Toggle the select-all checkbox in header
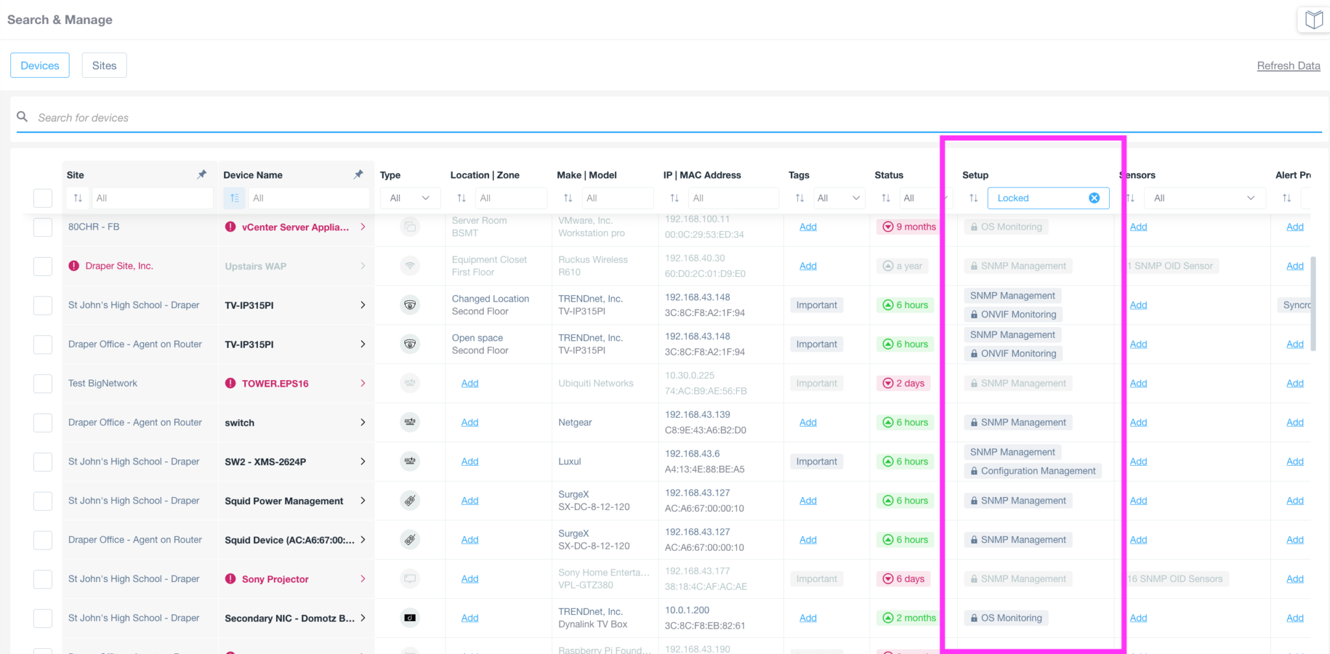The height and width of the screenshot is (654, 1330). (43, 198)
